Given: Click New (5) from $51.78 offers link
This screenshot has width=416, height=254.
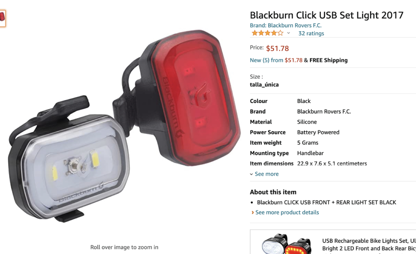Looking at the screenshot, I should click(276, 60).
